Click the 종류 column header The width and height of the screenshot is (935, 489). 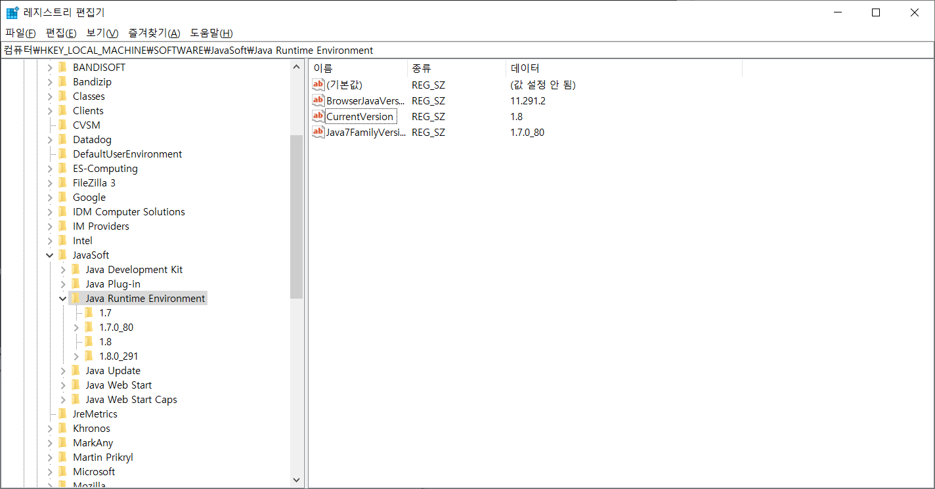tap(457, 68)
